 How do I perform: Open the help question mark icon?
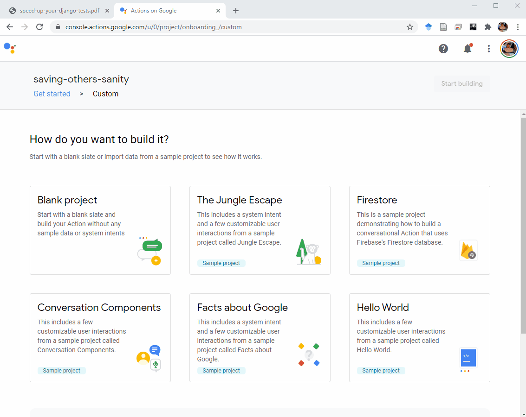[443, 49]
